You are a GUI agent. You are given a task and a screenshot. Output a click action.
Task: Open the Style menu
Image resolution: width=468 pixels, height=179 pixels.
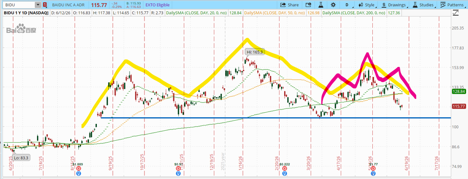coord(367,5)
